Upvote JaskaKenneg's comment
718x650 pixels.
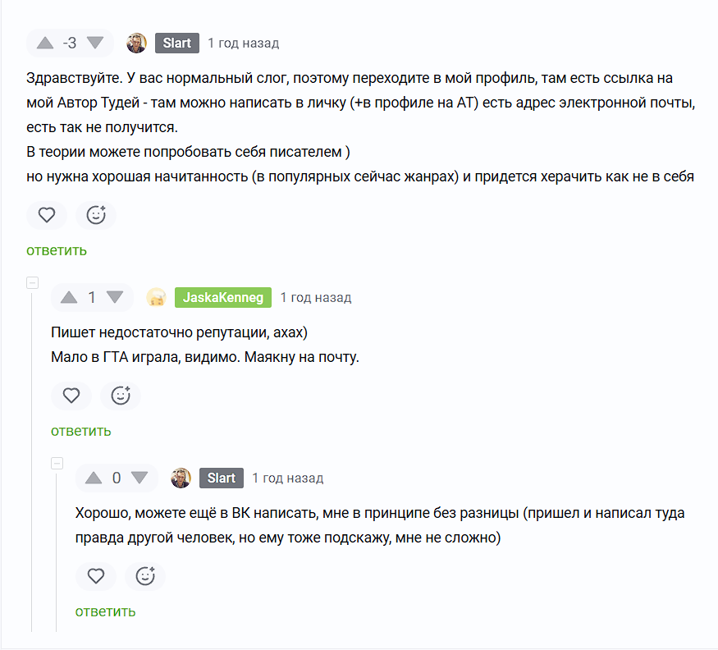pos(70,297)
